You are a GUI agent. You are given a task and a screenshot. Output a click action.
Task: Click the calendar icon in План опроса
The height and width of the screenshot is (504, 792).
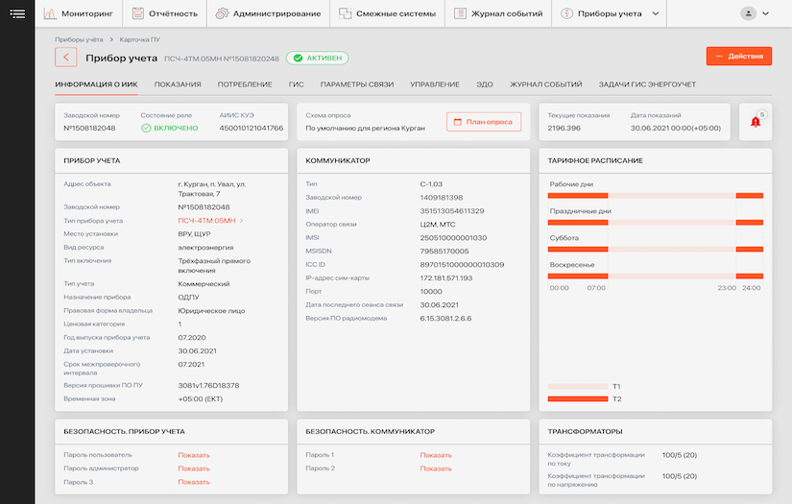(x=458, y=122)
